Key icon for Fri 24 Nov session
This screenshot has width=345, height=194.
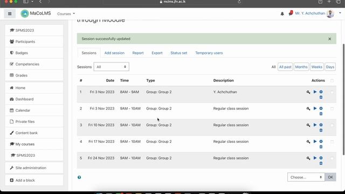pos(308,158)
